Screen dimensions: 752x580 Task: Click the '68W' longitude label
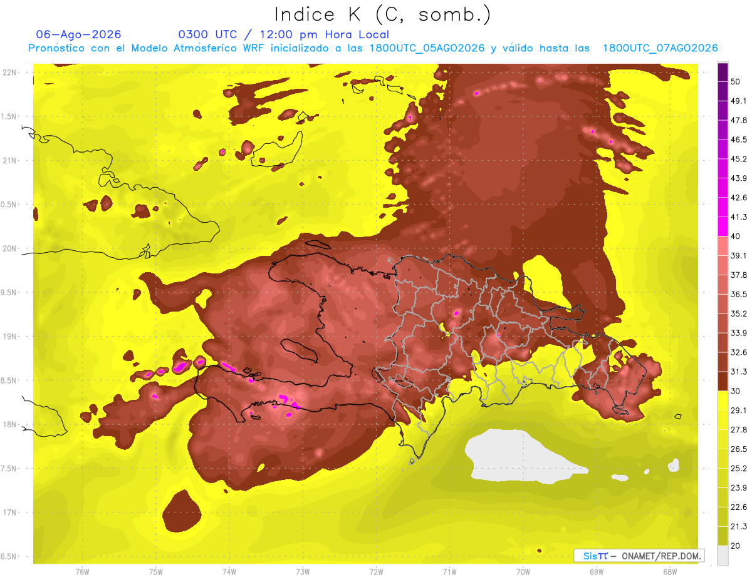point(670,572)
